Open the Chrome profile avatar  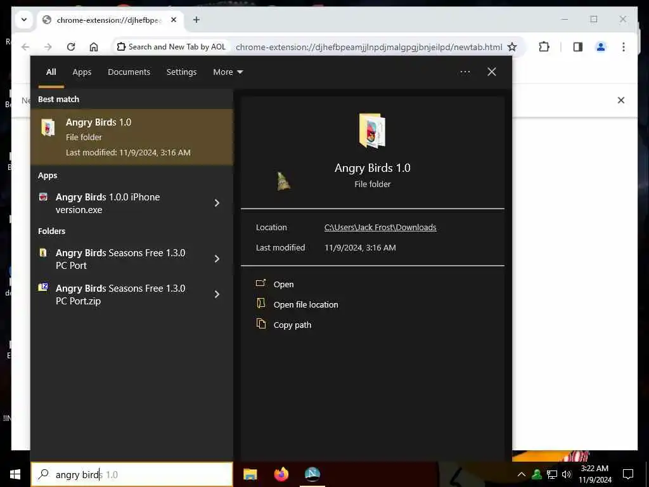pos(601,47)
